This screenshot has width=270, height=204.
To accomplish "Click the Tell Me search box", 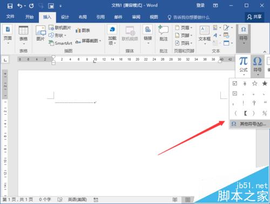I will point(188,17).
